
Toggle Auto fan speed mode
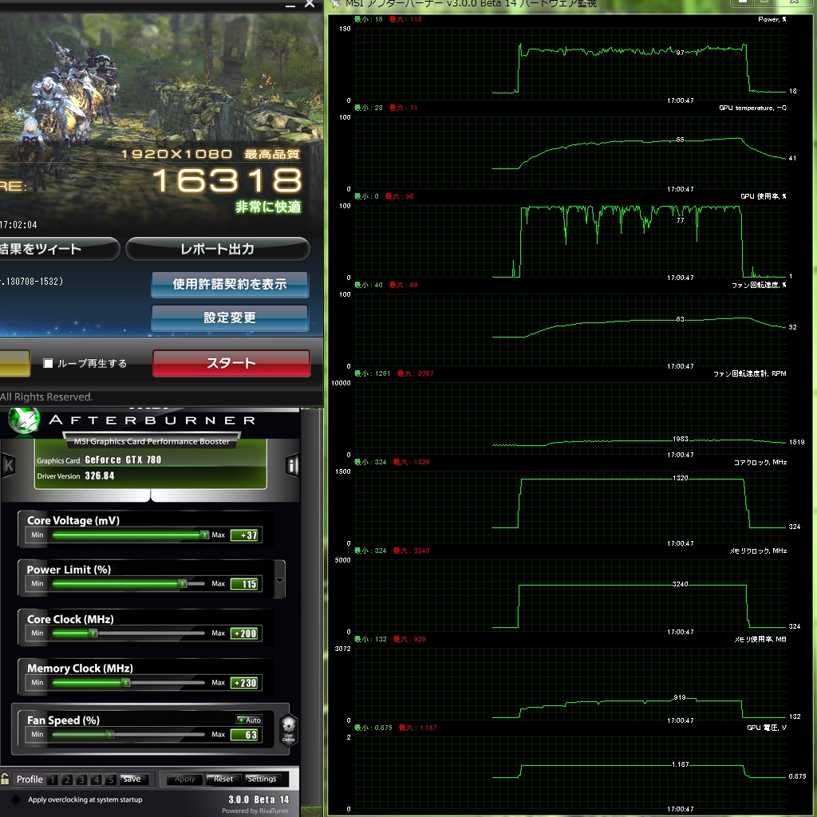tap(249, 720)
